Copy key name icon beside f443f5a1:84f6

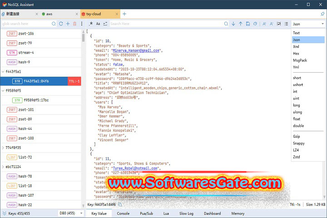120,204
